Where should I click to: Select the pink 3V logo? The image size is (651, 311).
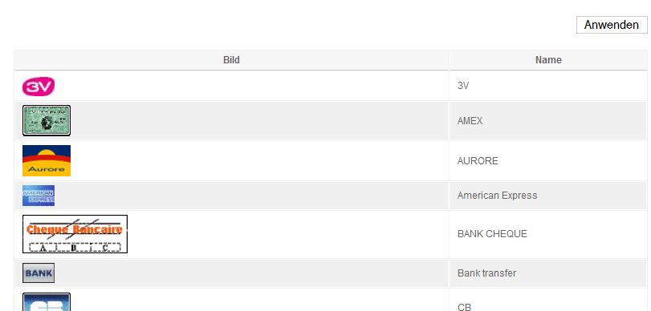point(39,87)
